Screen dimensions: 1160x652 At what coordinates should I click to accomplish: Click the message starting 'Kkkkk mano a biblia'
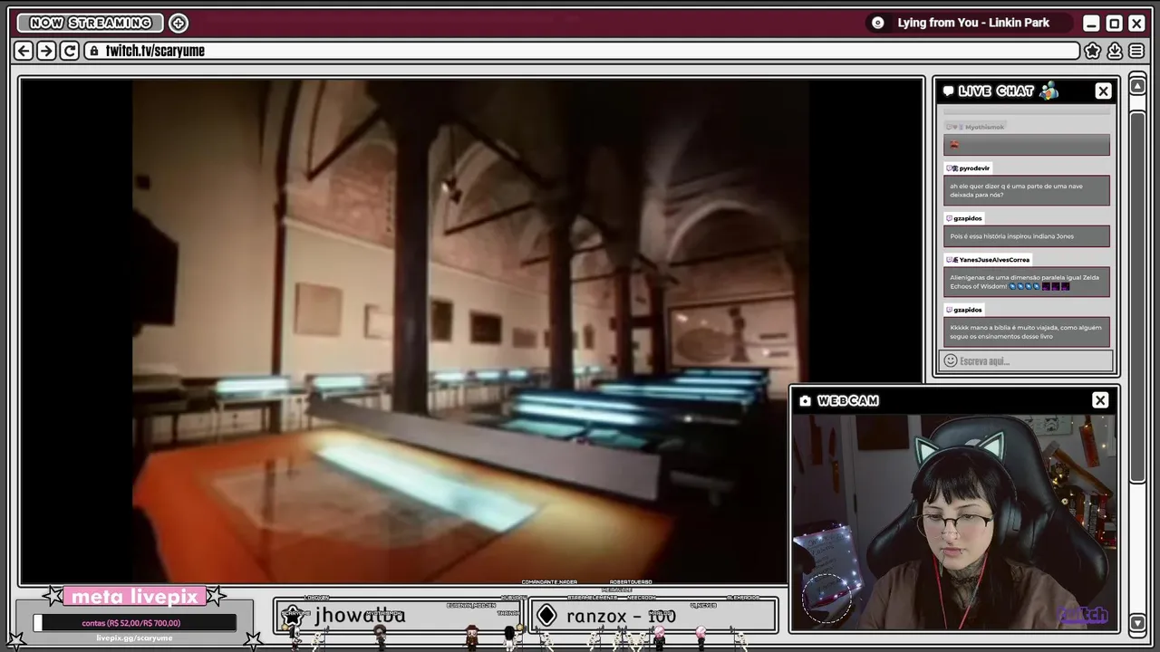(x=1027, y=331)
